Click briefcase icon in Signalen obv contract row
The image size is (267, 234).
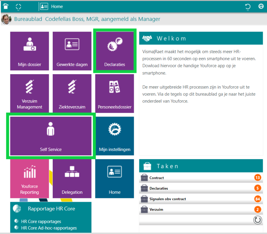(x=144, y=199)
